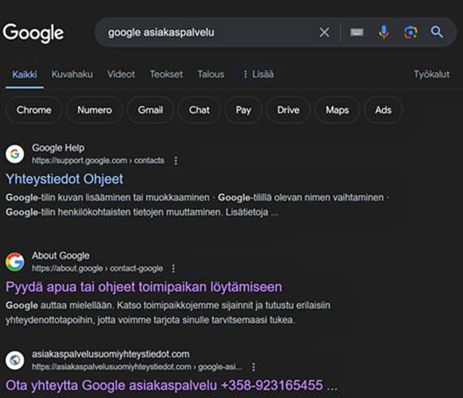Open the on-screen keyboard icon

click(357, 32)
